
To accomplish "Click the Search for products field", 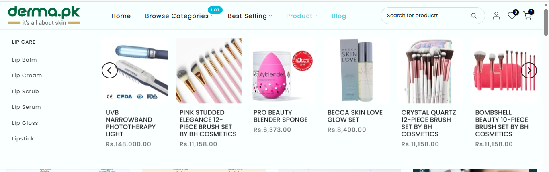I will coord(426,16).
